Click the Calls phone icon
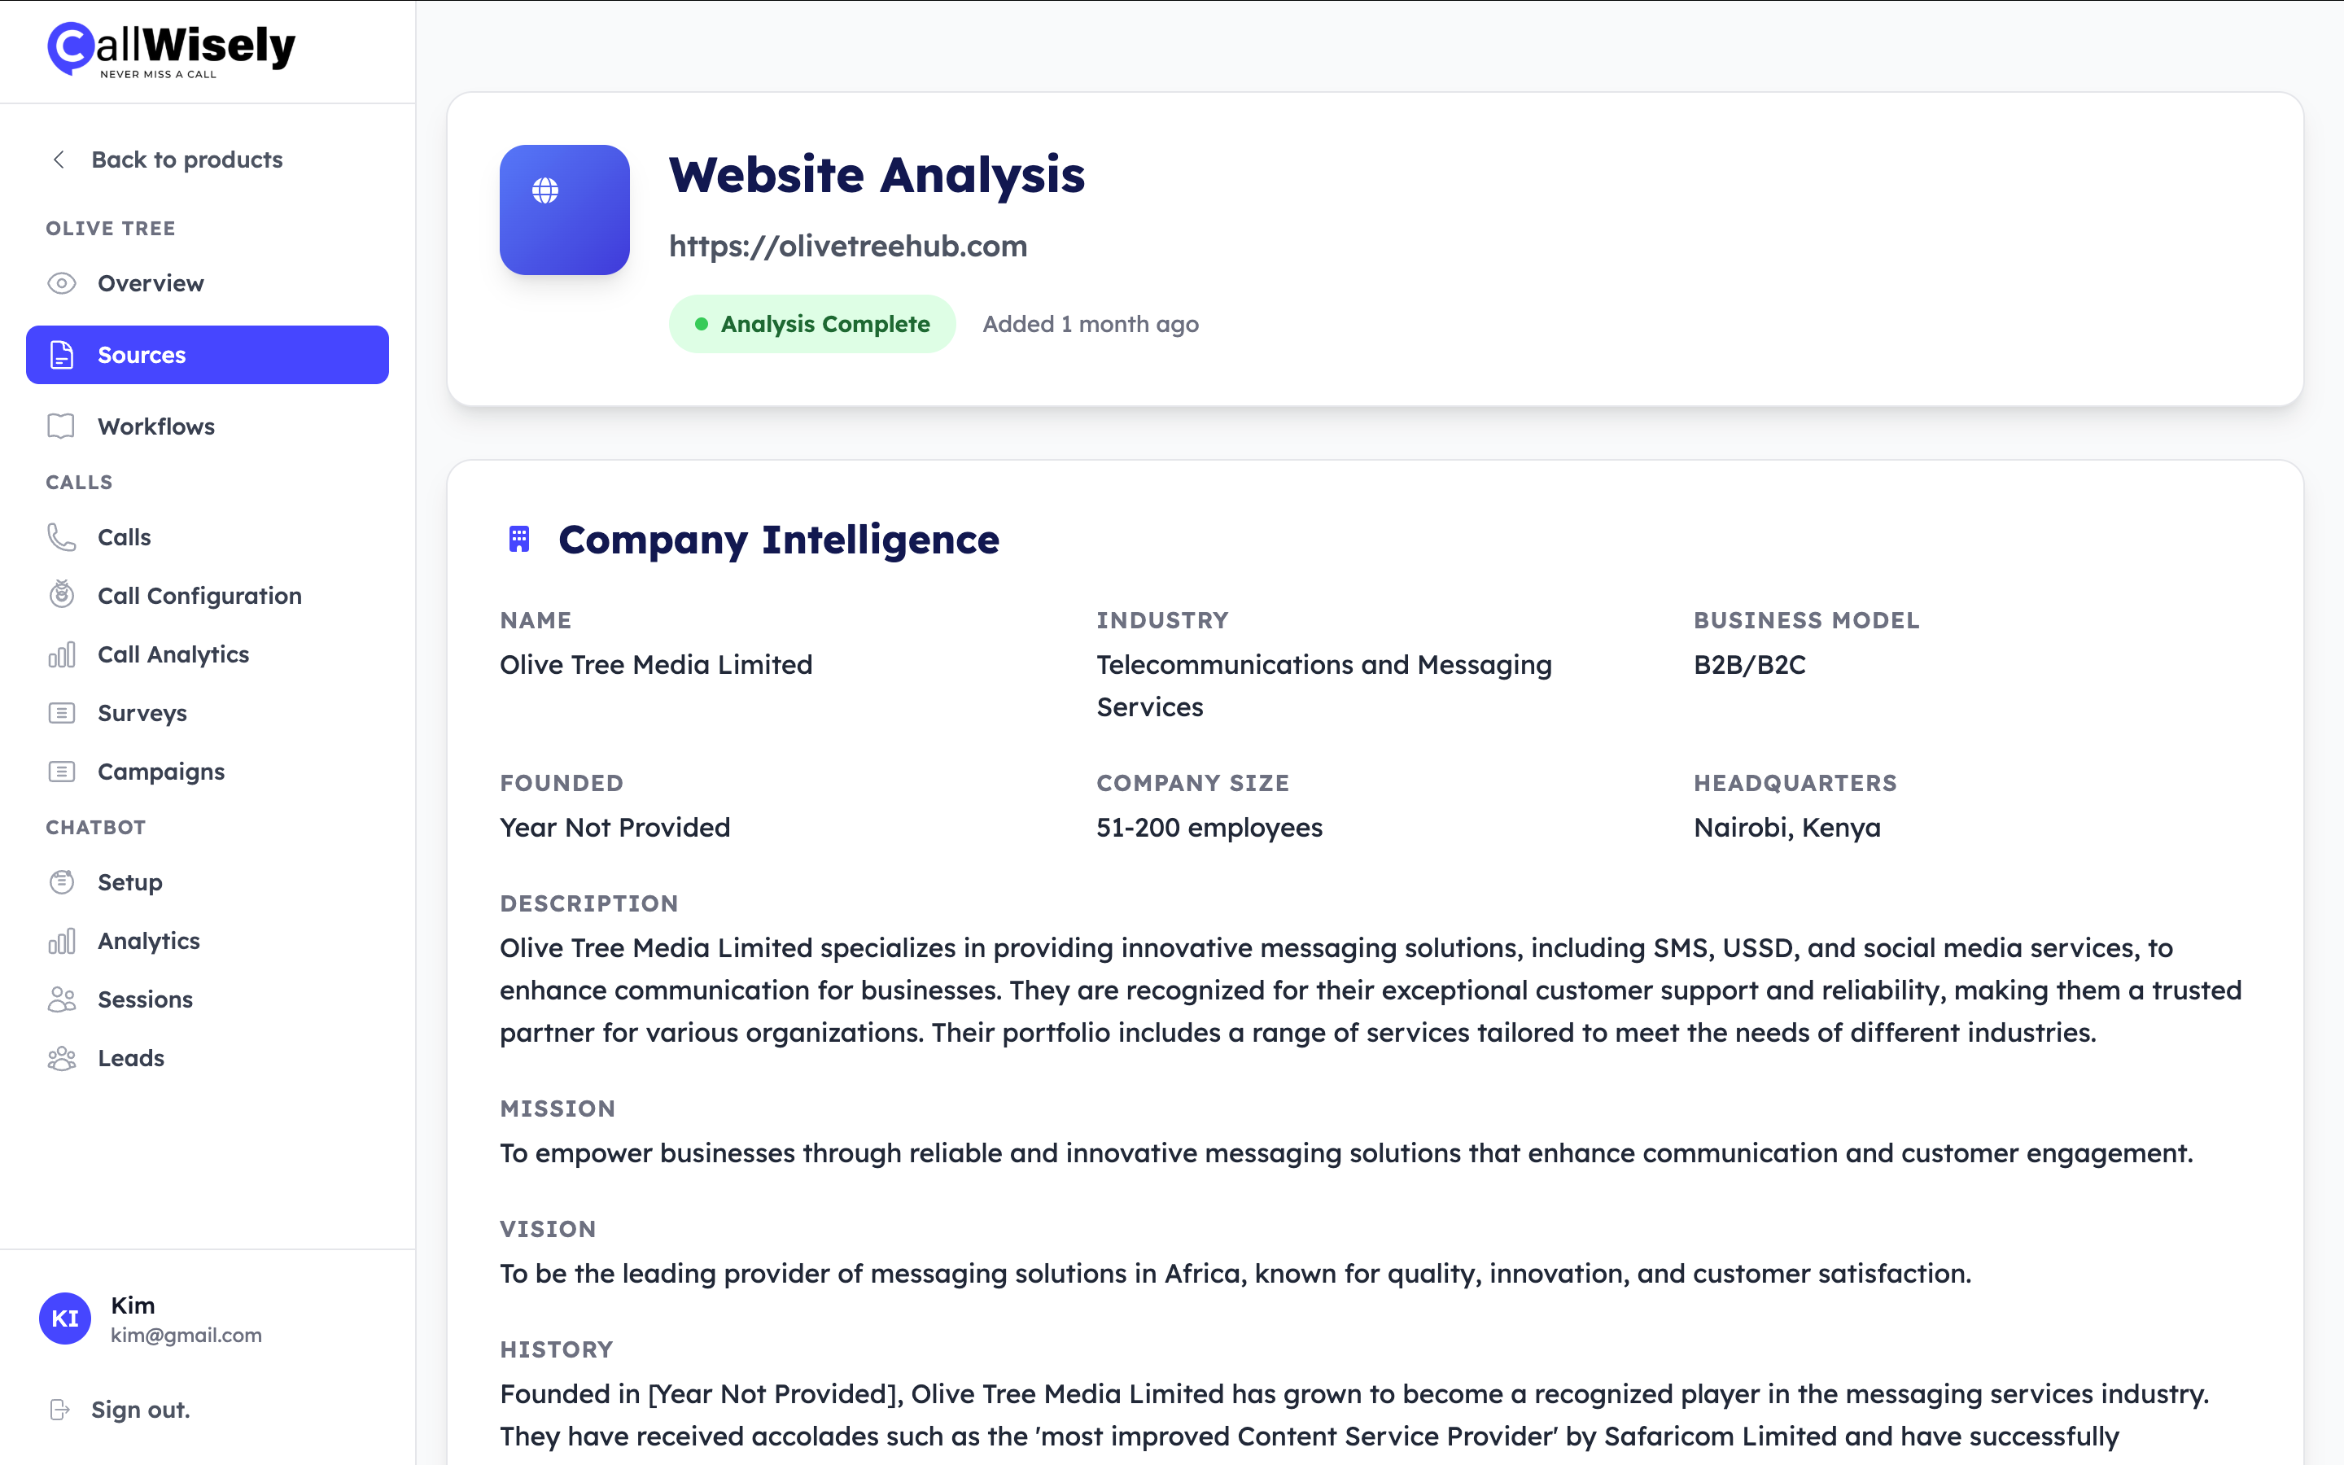 61,538
